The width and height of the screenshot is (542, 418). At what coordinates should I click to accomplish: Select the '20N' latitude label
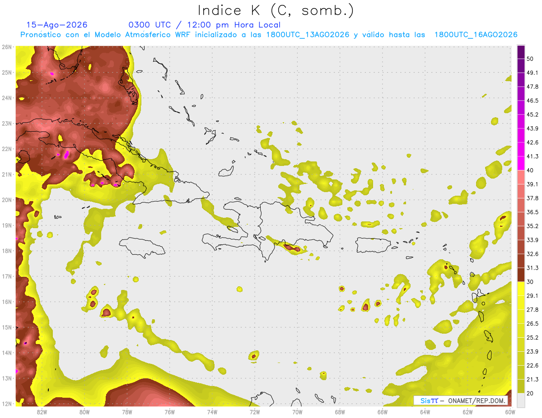(7, 200)
